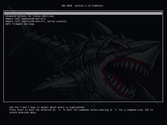Screen dimensions: 167x125
Task: Click the 'Use the ↑ and ↓ keys' help line
Action: coord(47,107)
